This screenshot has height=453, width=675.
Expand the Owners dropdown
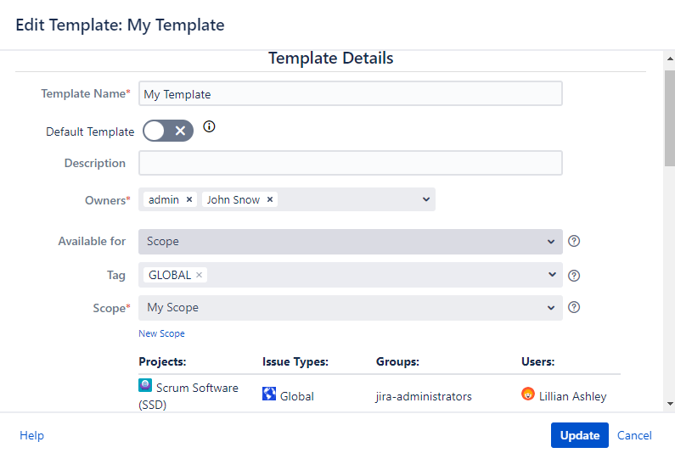pyautogui.click(x=425, y=199)
